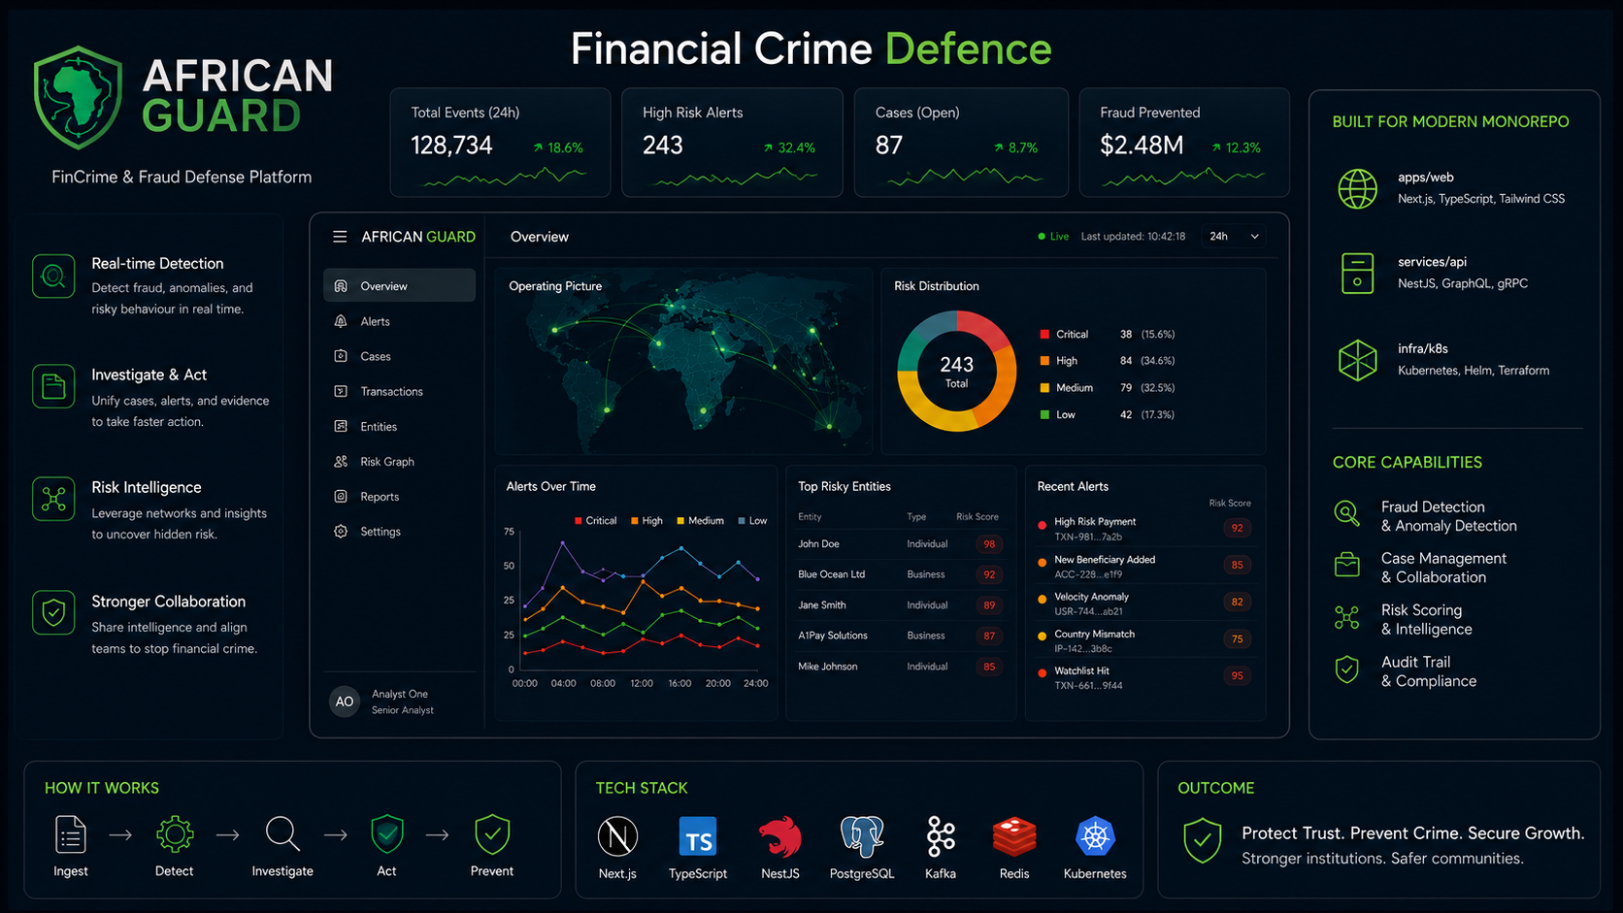Click the Reports icon in sidebar
Viewport: 1623px width, 913px height.
(x=341, y=497)
